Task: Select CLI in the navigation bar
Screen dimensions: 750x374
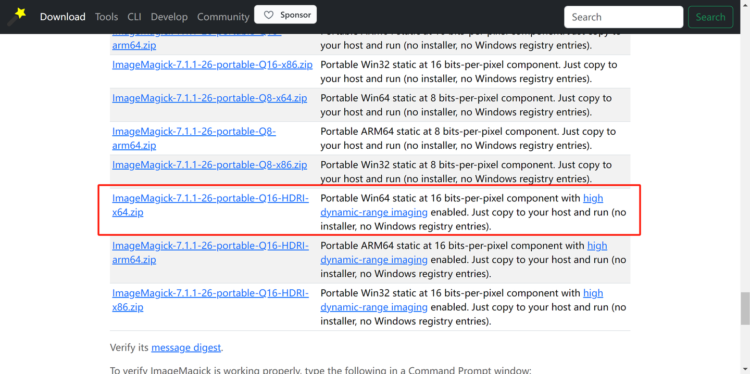Action: click(134, 17)
